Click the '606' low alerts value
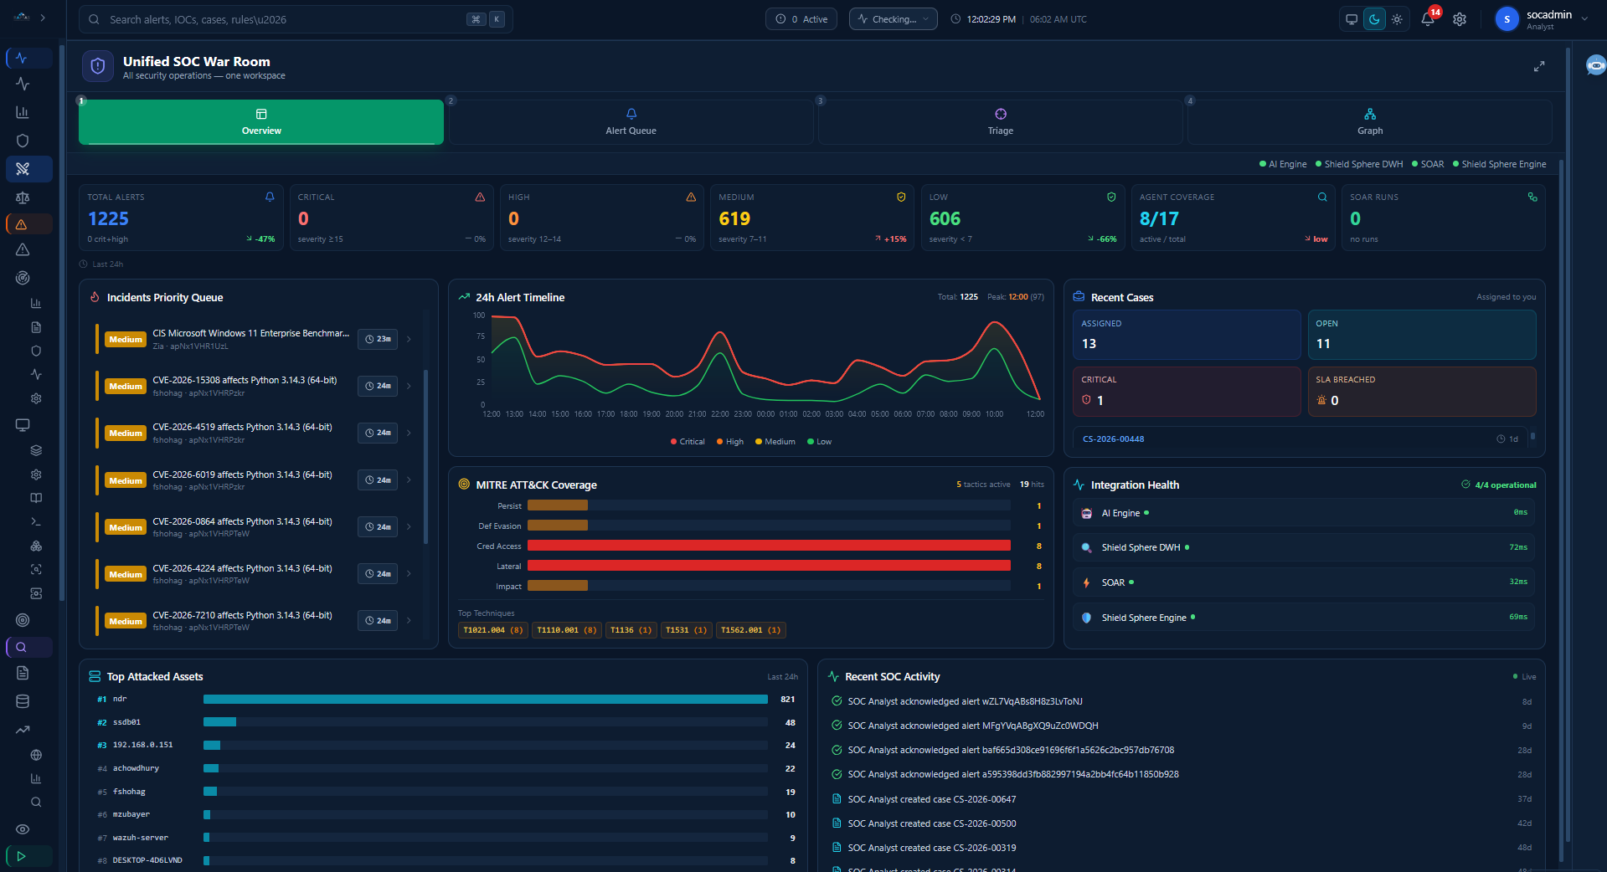Screen dimensions: 1607x872 (x=945, y=218)
